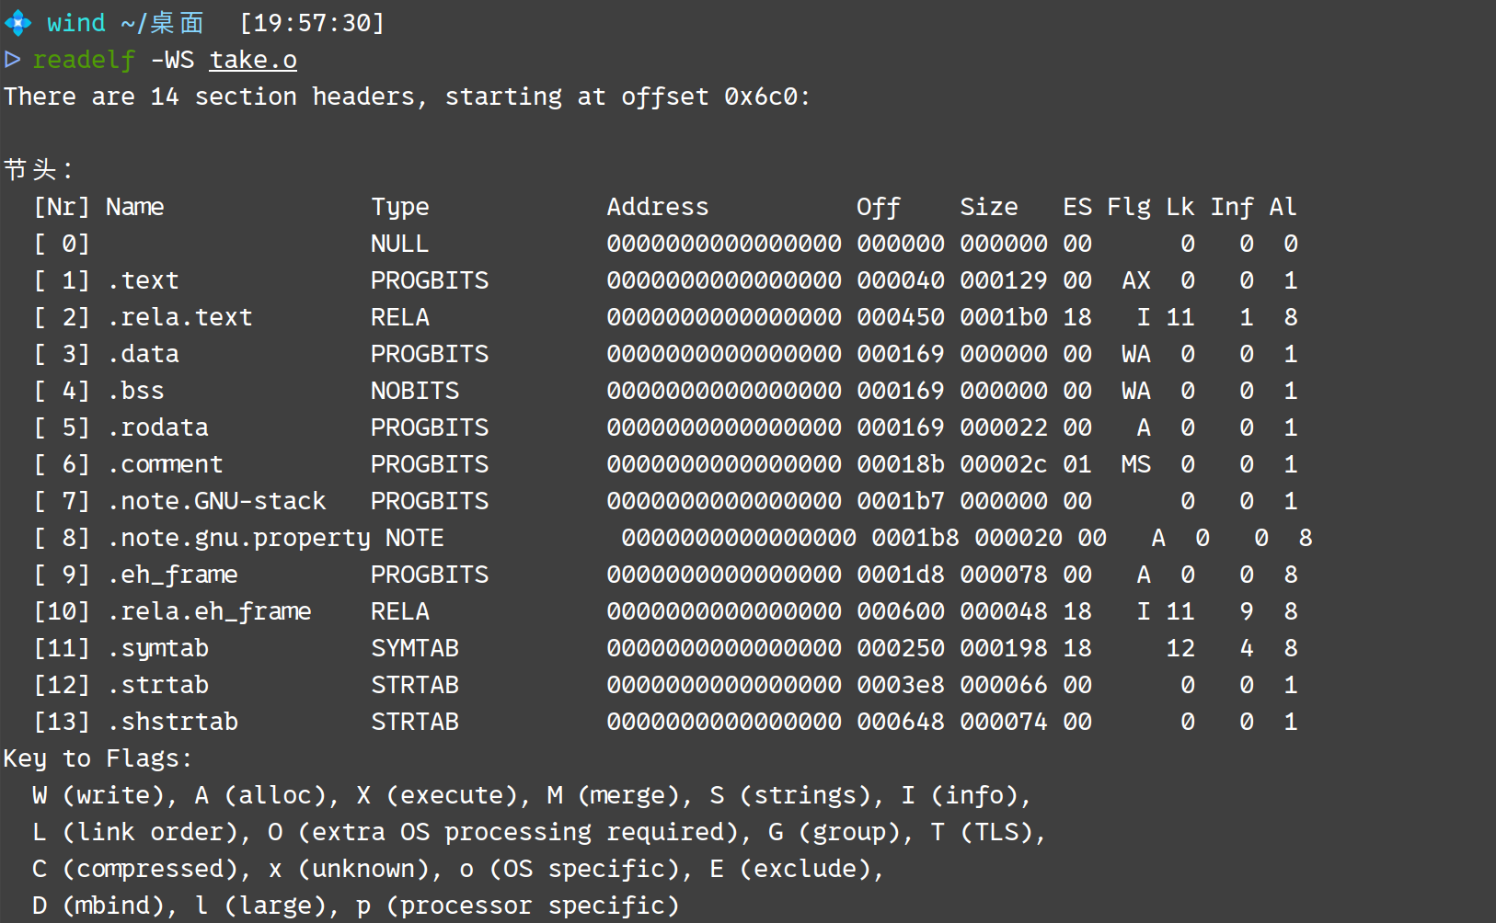
Task: Click the username wind in the prompt
Action: 76,23
